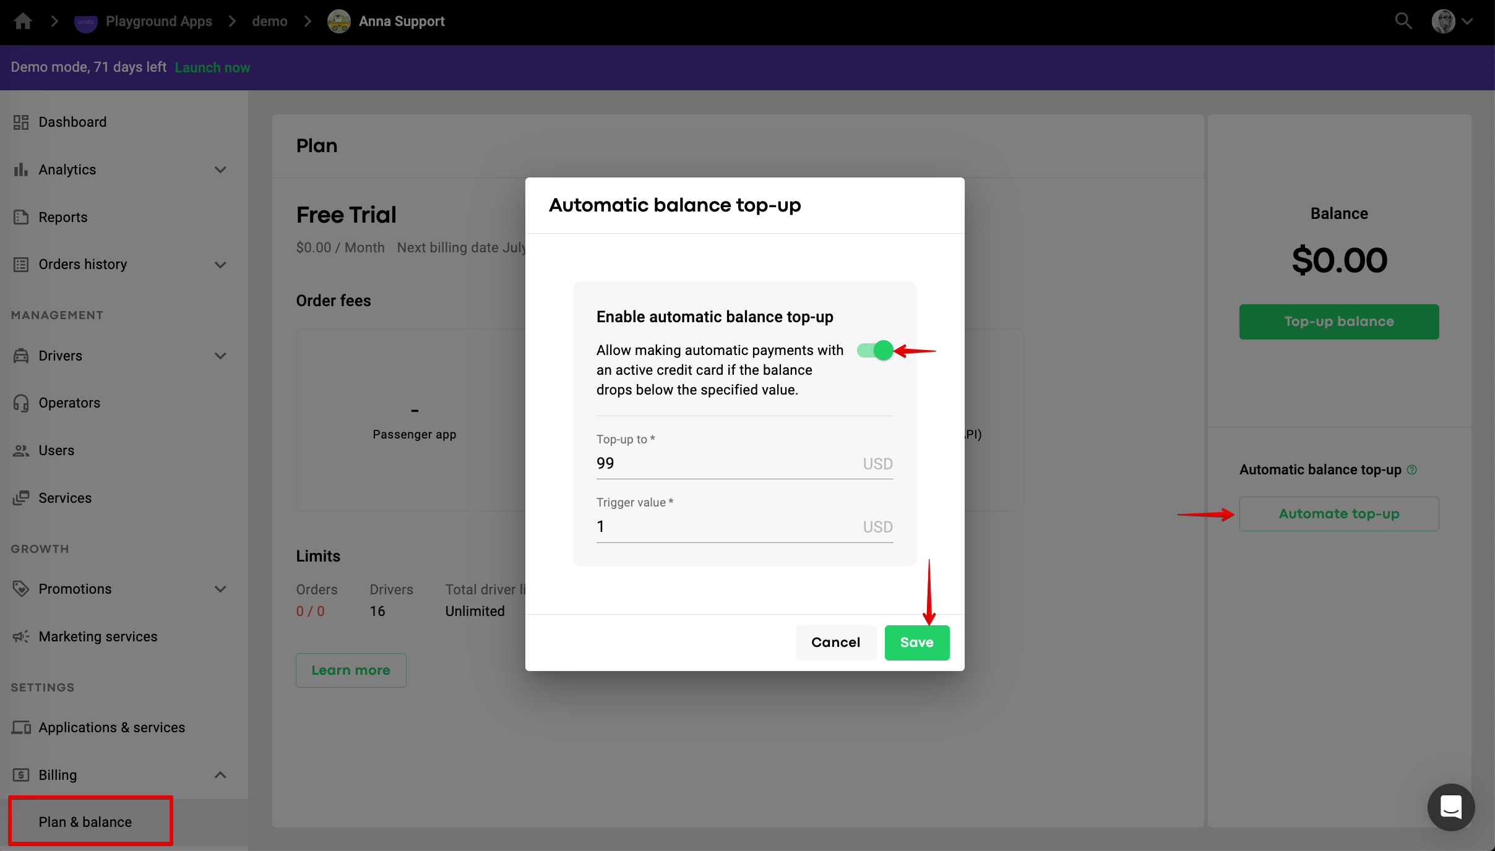Click the home icon in breadcrumb

(23, 22)
